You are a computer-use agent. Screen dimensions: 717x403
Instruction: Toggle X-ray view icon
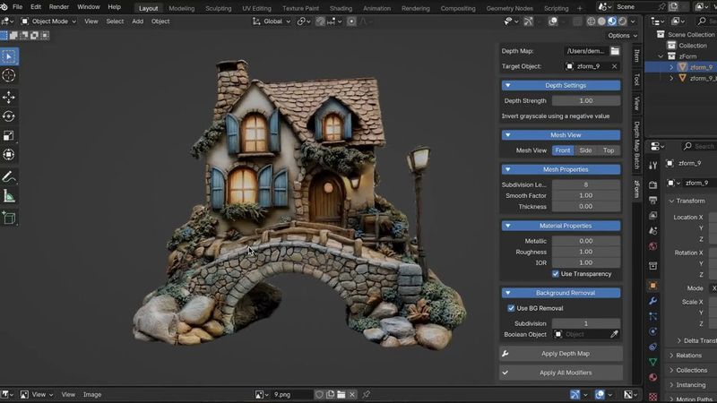click(x=577, y=21)
